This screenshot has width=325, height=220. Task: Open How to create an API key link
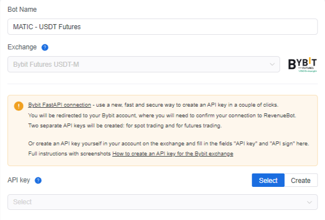click(173, 154)
